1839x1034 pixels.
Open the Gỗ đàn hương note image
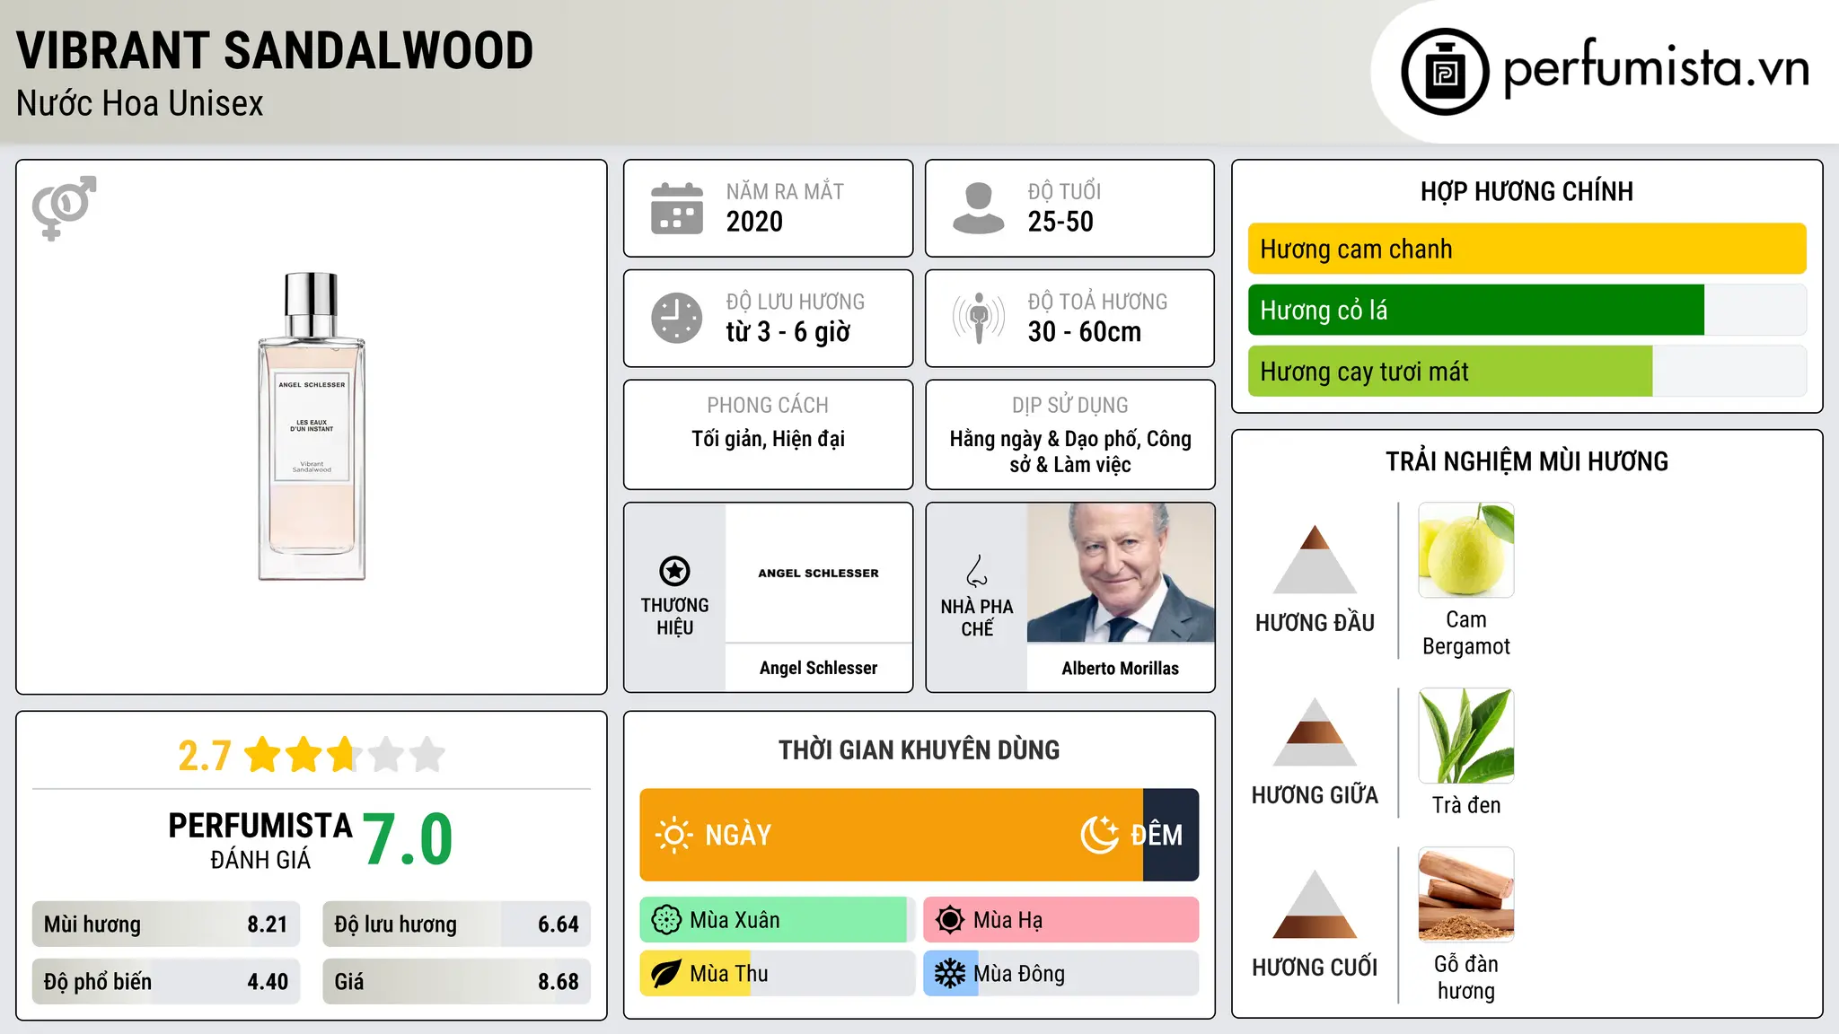point(1466,895)
